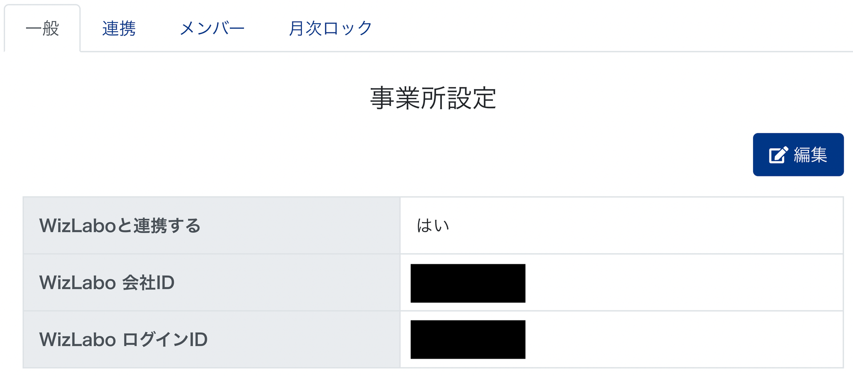Click the WizLabo ログインID label

123,340
